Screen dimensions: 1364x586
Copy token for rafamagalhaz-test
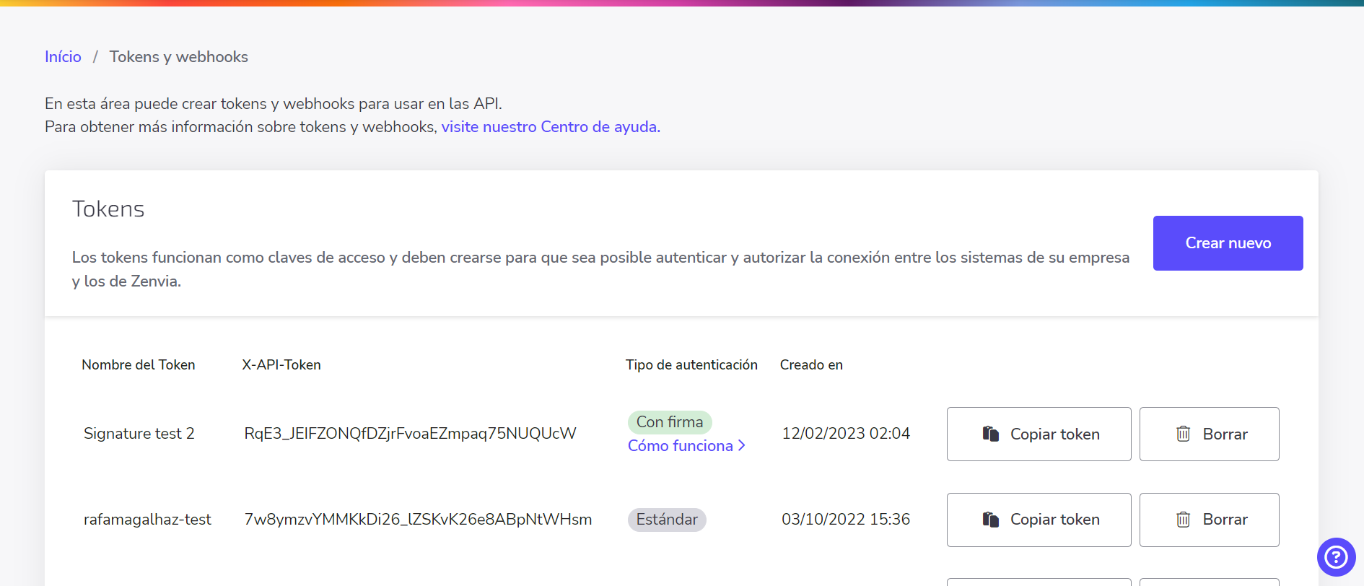pyautogui.click(x=1039, y=520)
